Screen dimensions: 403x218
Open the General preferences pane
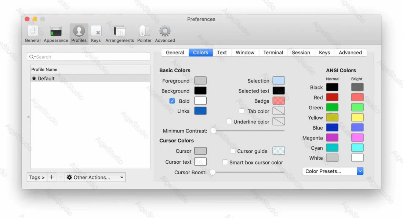pos(32,33)
